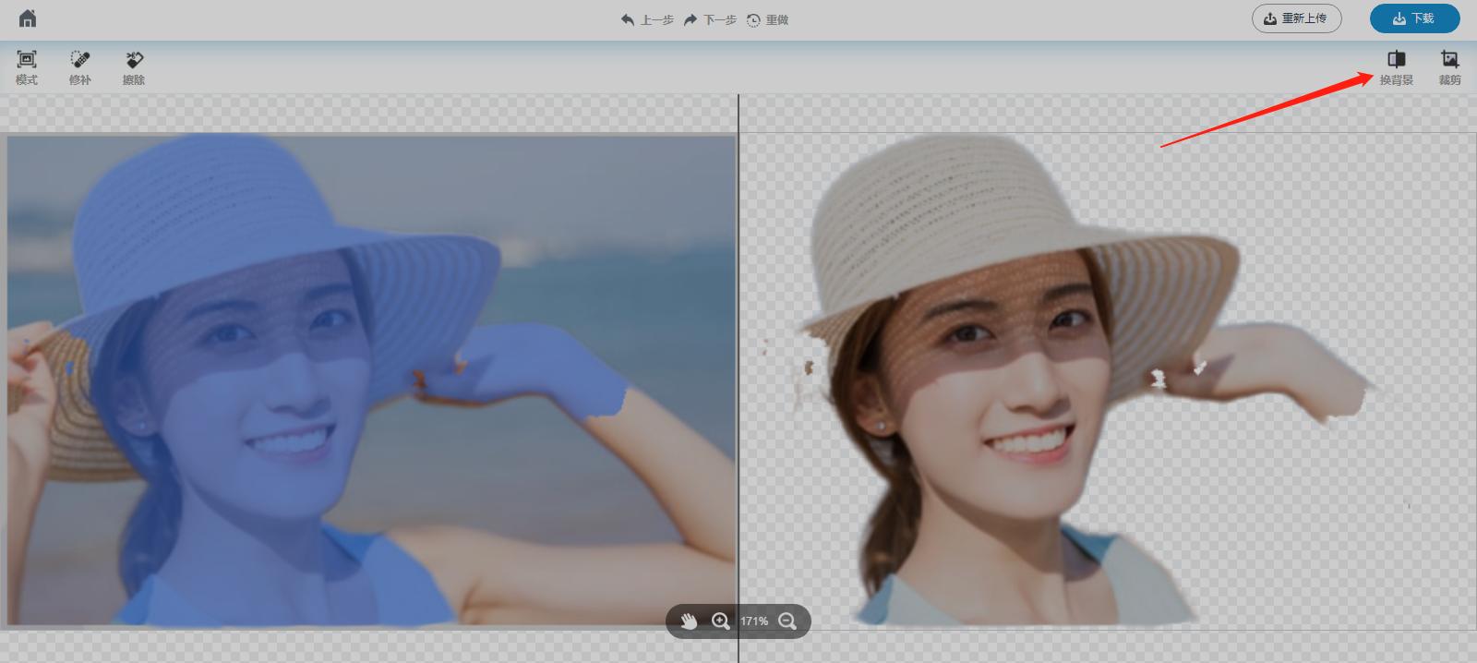Screen dimensions: 1477x663
Task: Redo with 下一步 (next step)
Action: 710,19
